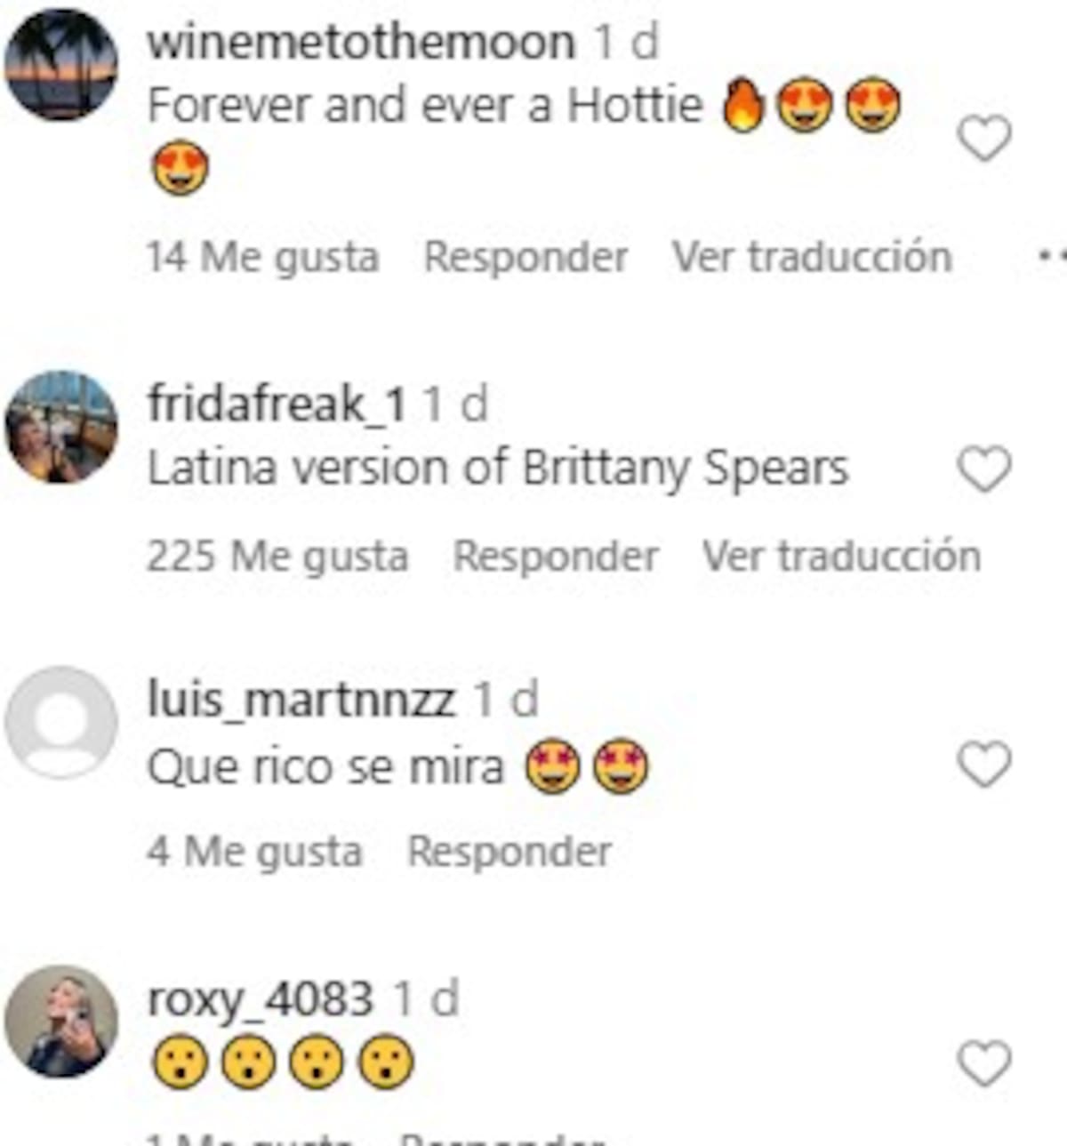Reply to fridafreak_1 via Responder
The image size is (1067, 1146).
pos(556,557)
